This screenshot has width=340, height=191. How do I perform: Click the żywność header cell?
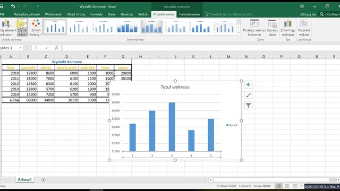[28, 67]
